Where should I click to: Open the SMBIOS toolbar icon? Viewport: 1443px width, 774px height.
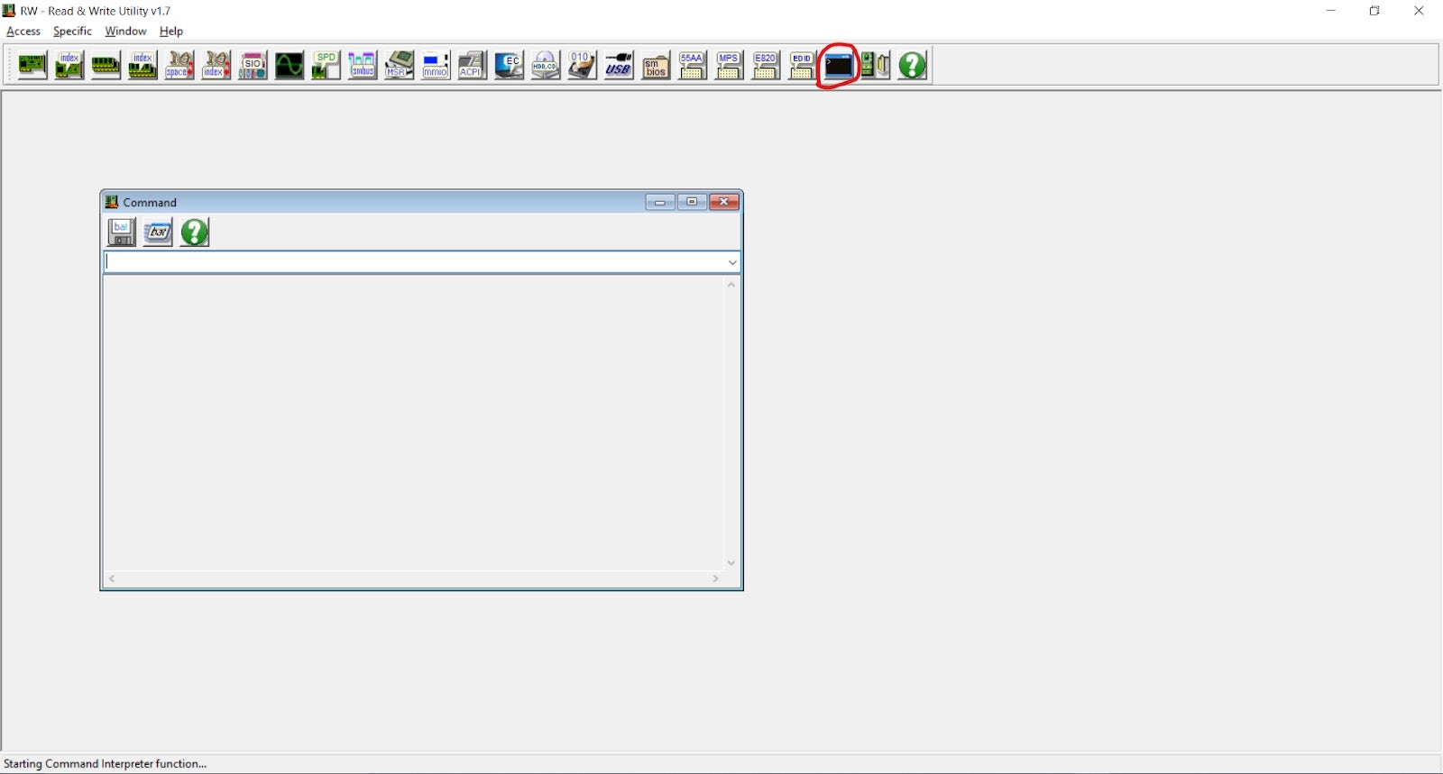coord(656,65)
